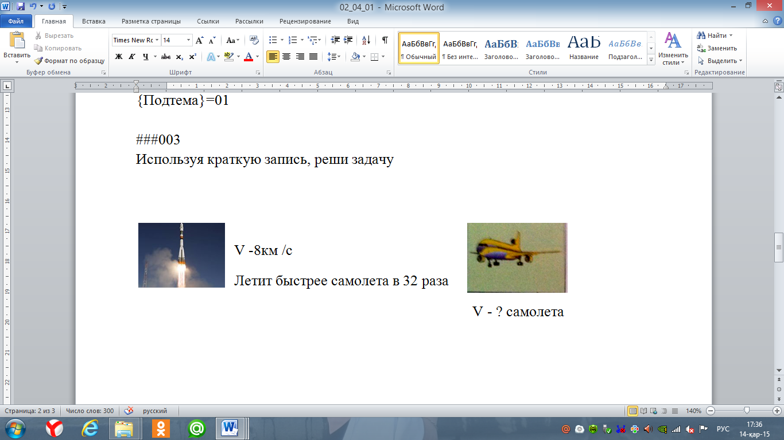Clear all formatting
This screenshot has height=440, width=784.
tap(253, 40)
